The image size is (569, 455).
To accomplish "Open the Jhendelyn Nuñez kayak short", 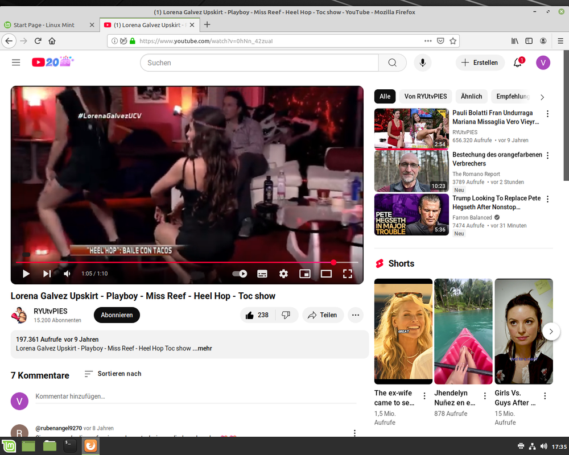I will tap(463, 331).
